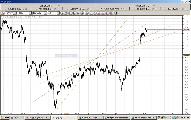
Task: Switch to Abdul-Baset Abdel-Sa browser window
Action: 144,118
